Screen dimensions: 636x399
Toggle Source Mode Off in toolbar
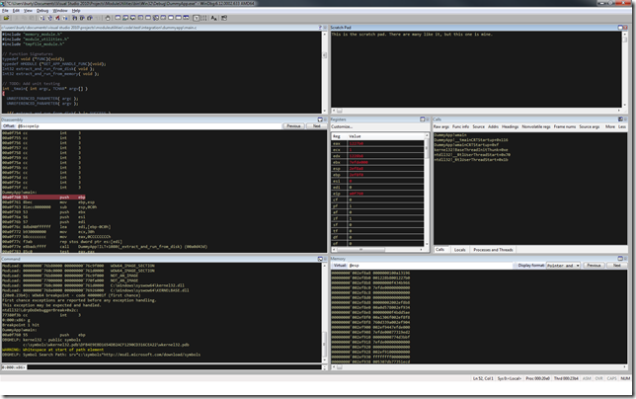pos(203,18)
